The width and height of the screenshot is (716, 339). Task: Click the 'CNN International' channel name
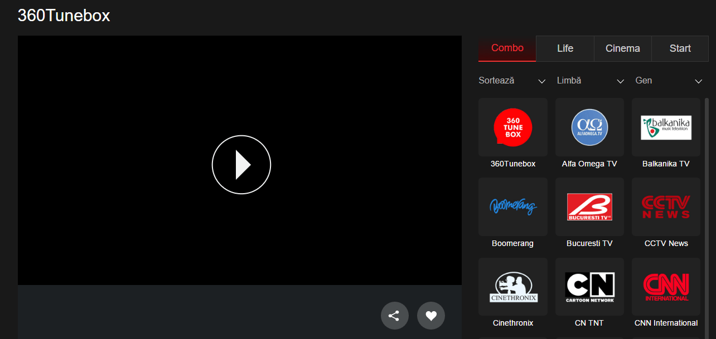[666, 323]
